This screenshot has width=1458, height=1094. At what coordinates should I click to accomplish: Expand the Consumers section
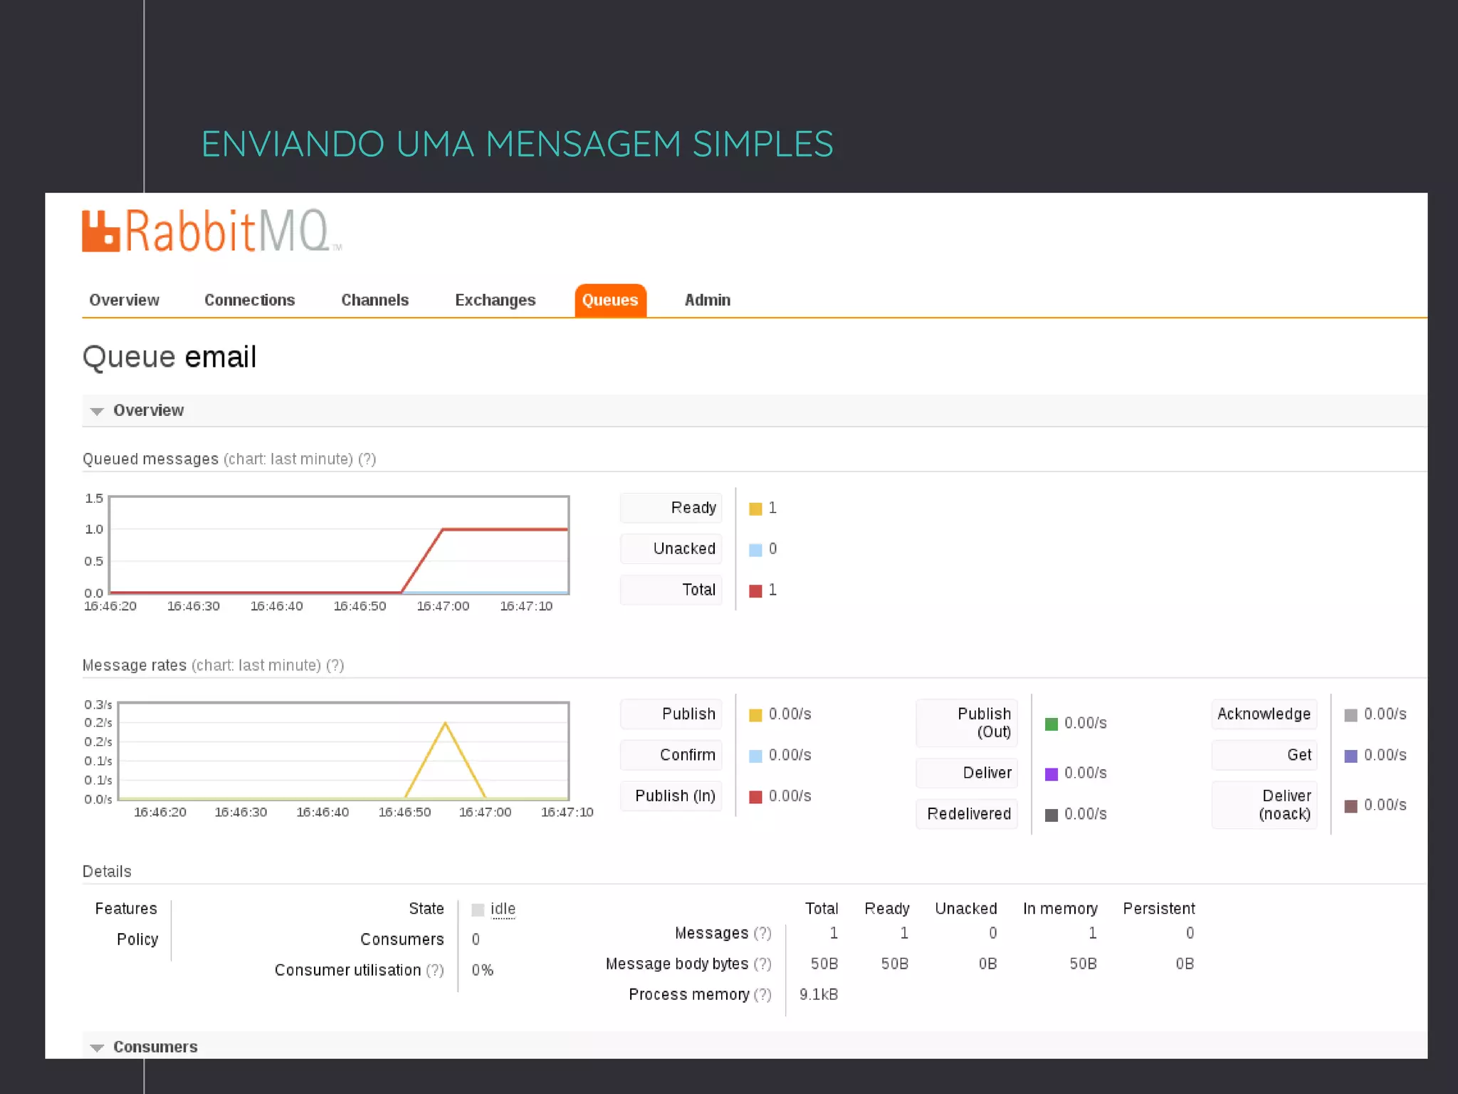154,1047
